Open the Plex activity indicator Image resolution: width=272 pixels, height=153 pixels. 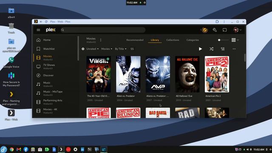205,30
